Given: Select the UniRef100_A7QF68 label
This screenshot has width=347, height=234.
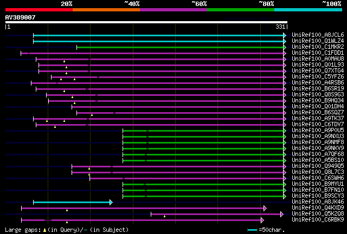Looking at the screenshot, I should click(x=318, y=154).
